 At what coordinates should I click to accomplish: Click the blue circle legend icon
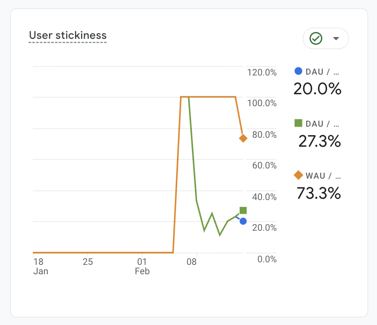point(299,71)
